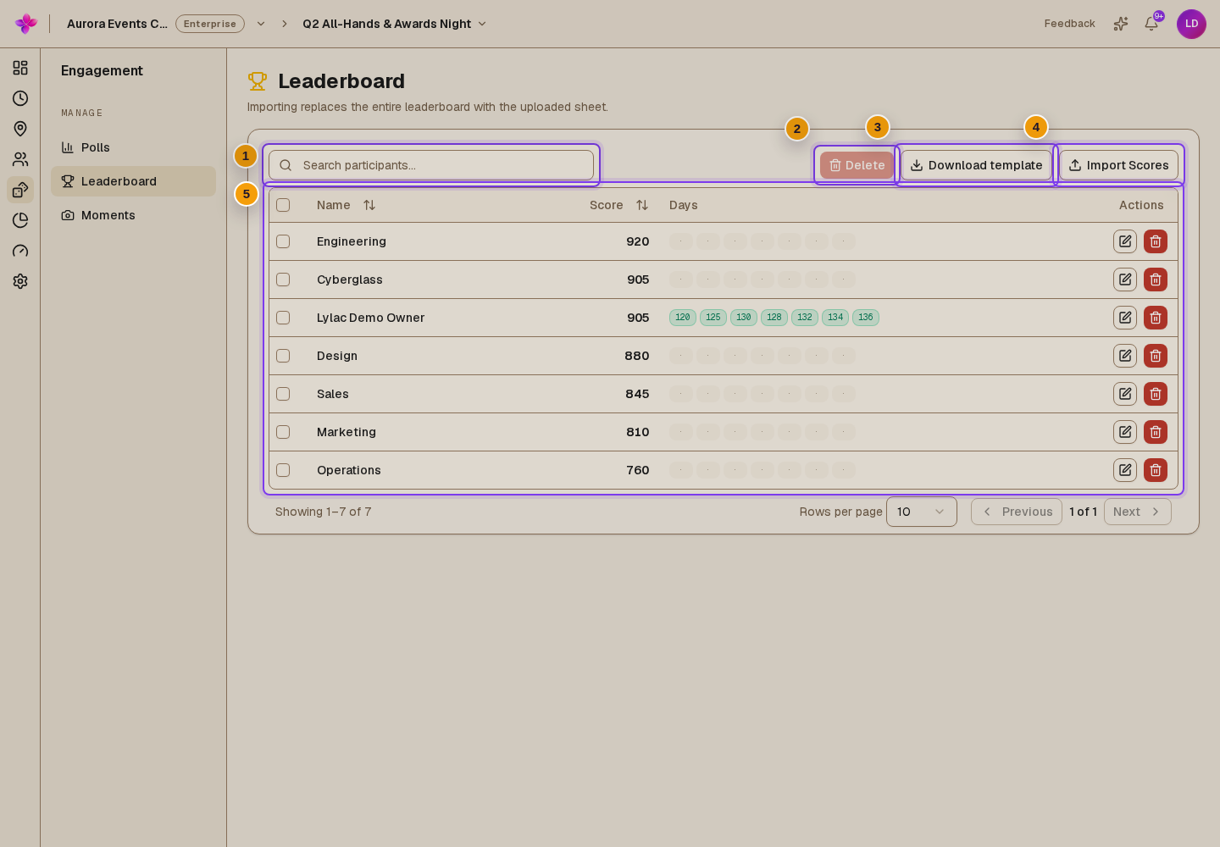Open the sparkles AI assistant icon
1220x847 pixels.
pyautogui.click(x=1121, y=24)
